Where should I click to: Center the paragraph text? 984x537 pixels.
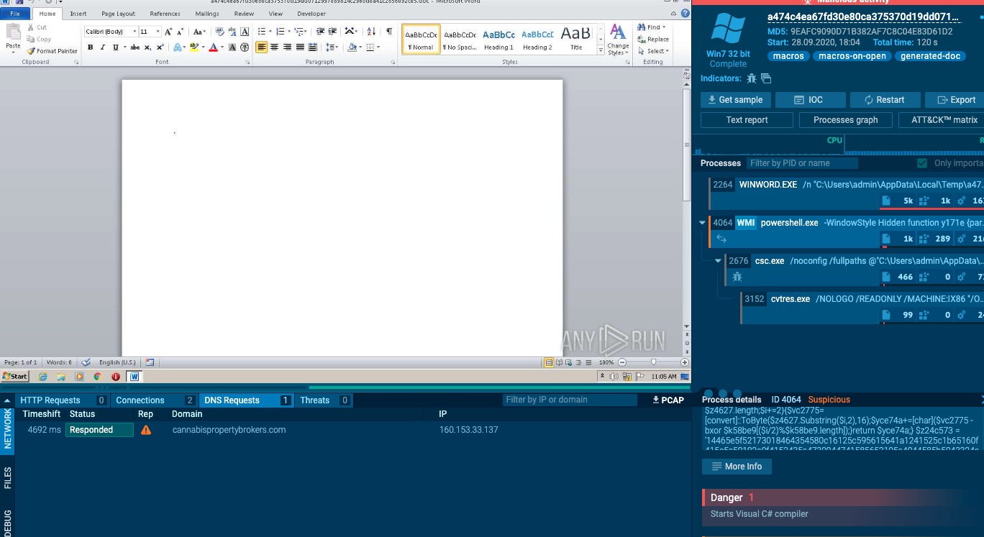(274, 47)
